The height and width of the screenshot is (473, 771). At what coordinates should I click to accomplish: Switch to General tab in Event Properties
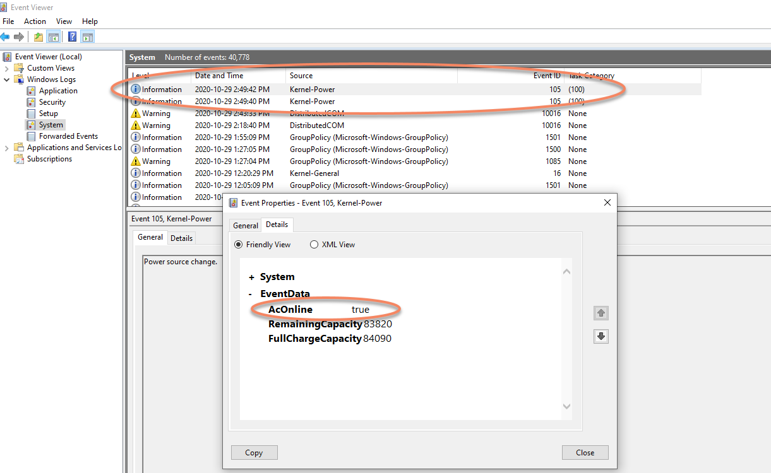coord(245,225)
